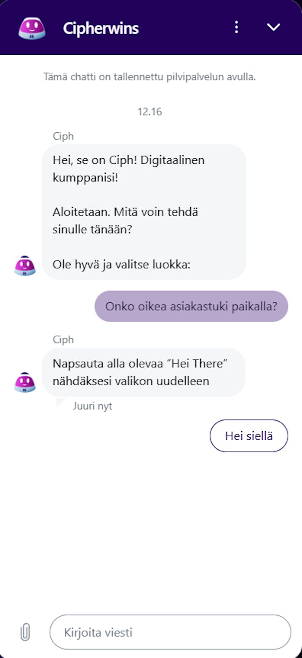302x658 pixels.
Task: Click the "Juuri nyt" timestamp
Action: [x=92, y=406]
